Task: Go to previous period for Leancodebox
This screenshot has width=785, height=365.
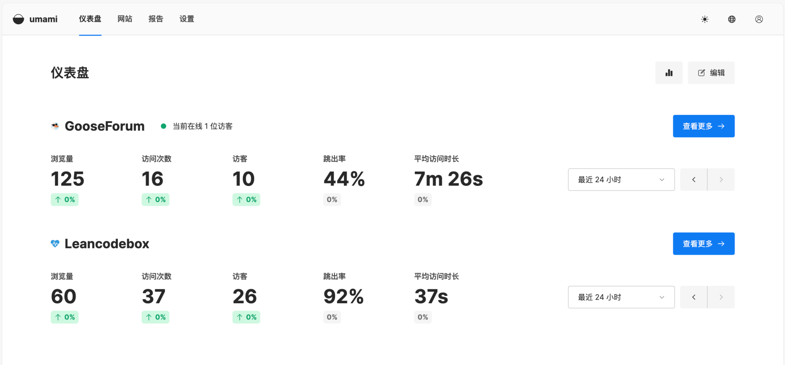Action: 694,297
